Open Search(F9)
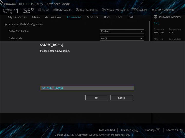The image size is (185, 138). pyautogui.click(x=140, y=10)
